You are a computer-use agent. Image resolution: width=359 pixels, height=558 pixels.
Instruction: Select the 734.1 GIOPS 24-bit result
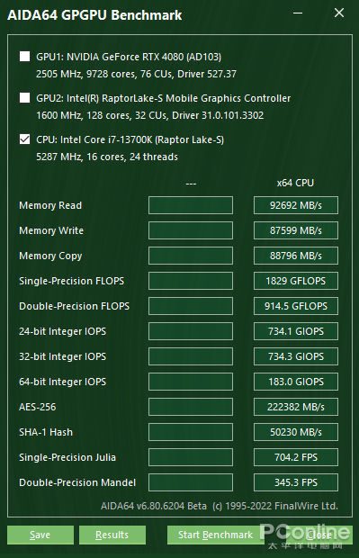296,331
